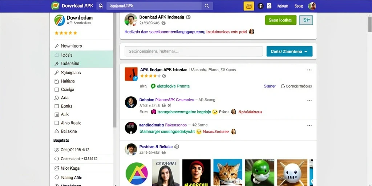
Task: Click the user avatar at top right
Action: 312,6
